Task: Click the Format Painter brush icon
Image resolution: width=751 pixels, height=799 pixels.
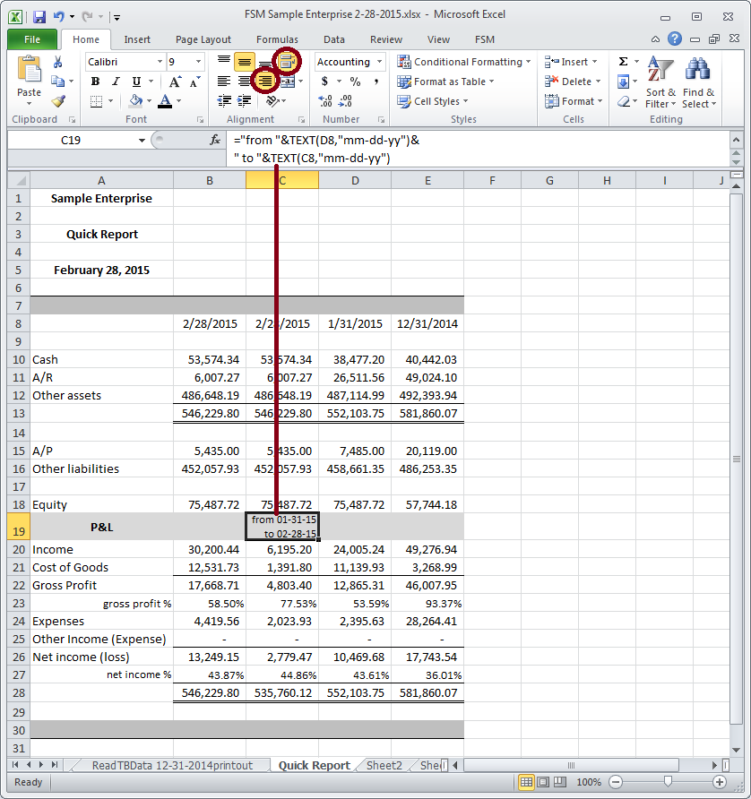Action: pyautogui.click(x=58, y=101)
